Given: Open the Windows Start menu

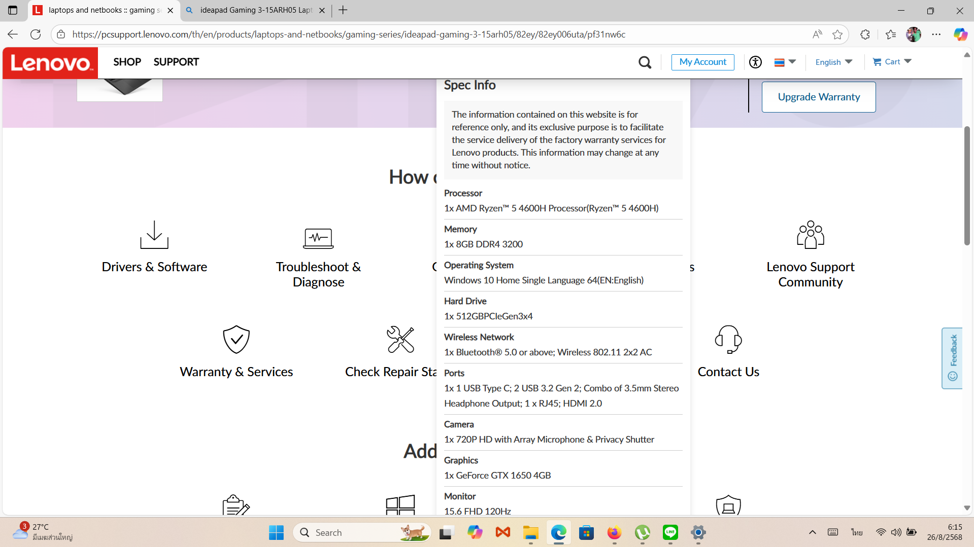Looking at the screenshot, I should (x=276, y=533).
